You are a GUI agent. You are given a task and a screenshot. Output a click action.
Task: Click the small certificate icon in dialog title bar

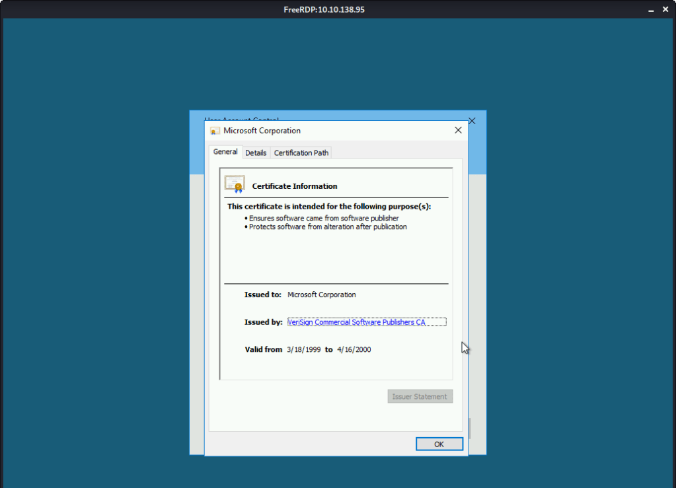(x=215, y=131)
